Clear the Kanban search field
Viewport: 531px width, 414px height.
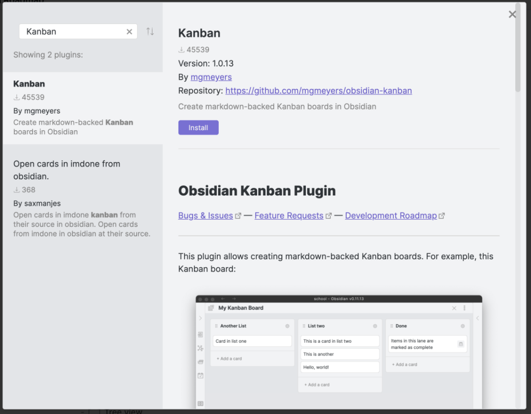(x=129, y=32)
